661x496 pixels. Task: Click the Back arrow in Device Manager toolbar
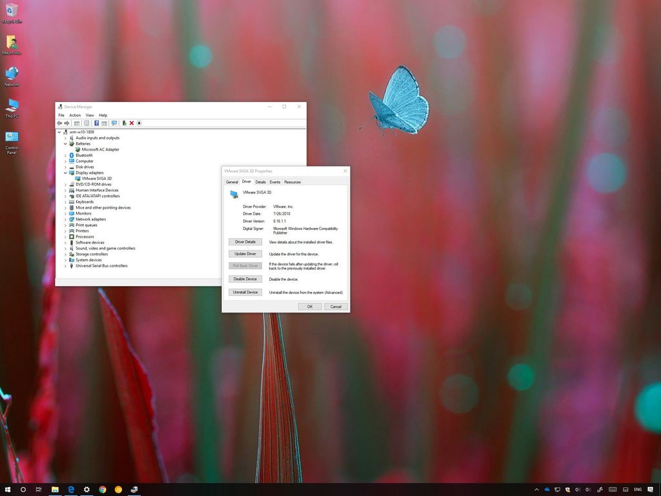pos(59,123)
